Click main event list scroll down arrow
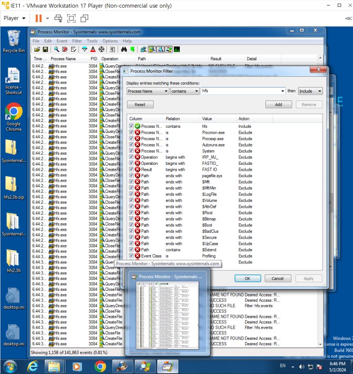Viewport: 353px width, 374px height. coord(320,344)
